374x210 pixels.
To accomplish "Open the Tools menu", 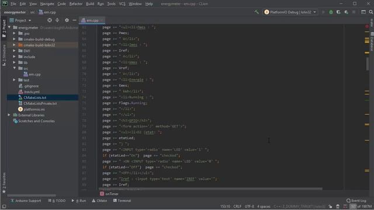I will point(111,4).
